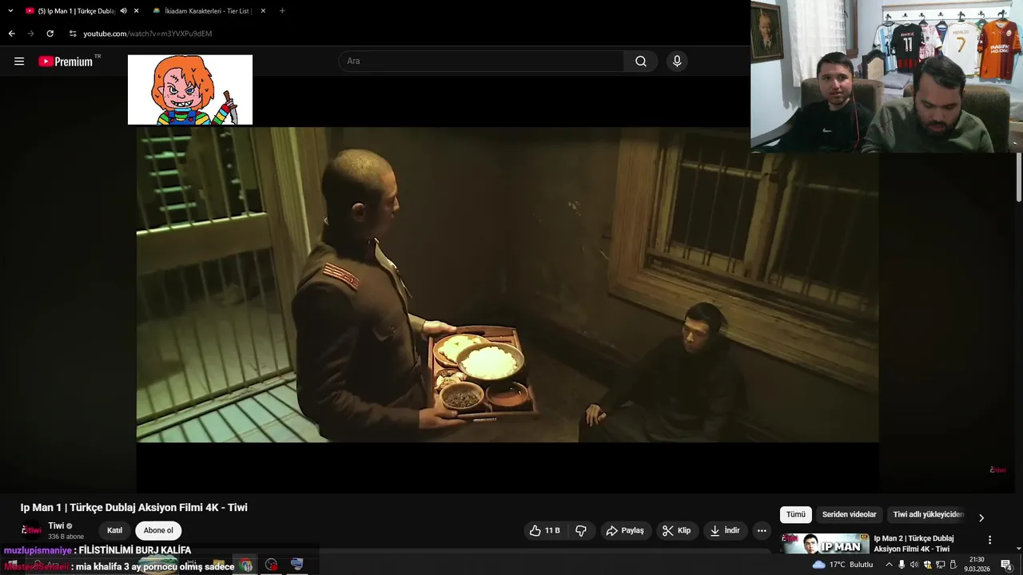Expand the hidden system tray icons chevron
1023x575 pixels.
tap(889, 565)
